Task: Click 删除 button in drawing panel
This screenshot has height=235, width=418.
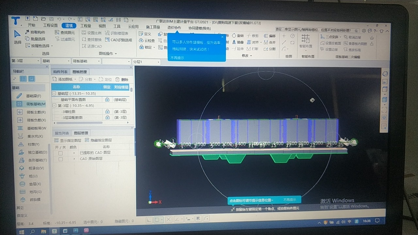Action: click(x=122, y=80)
